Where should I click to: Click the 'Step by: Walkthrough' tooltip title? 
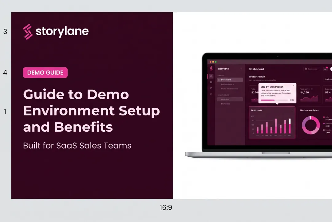[272, 87]
